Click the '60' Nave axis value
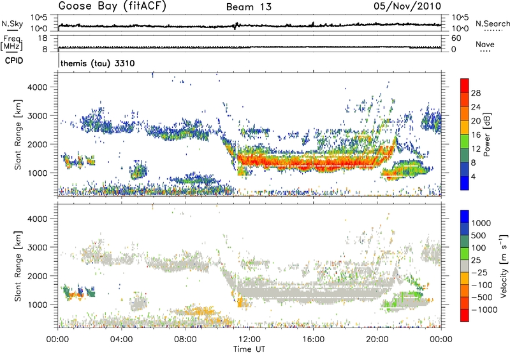This screenshot has height=353, width=510. click(x=456, y=38)
